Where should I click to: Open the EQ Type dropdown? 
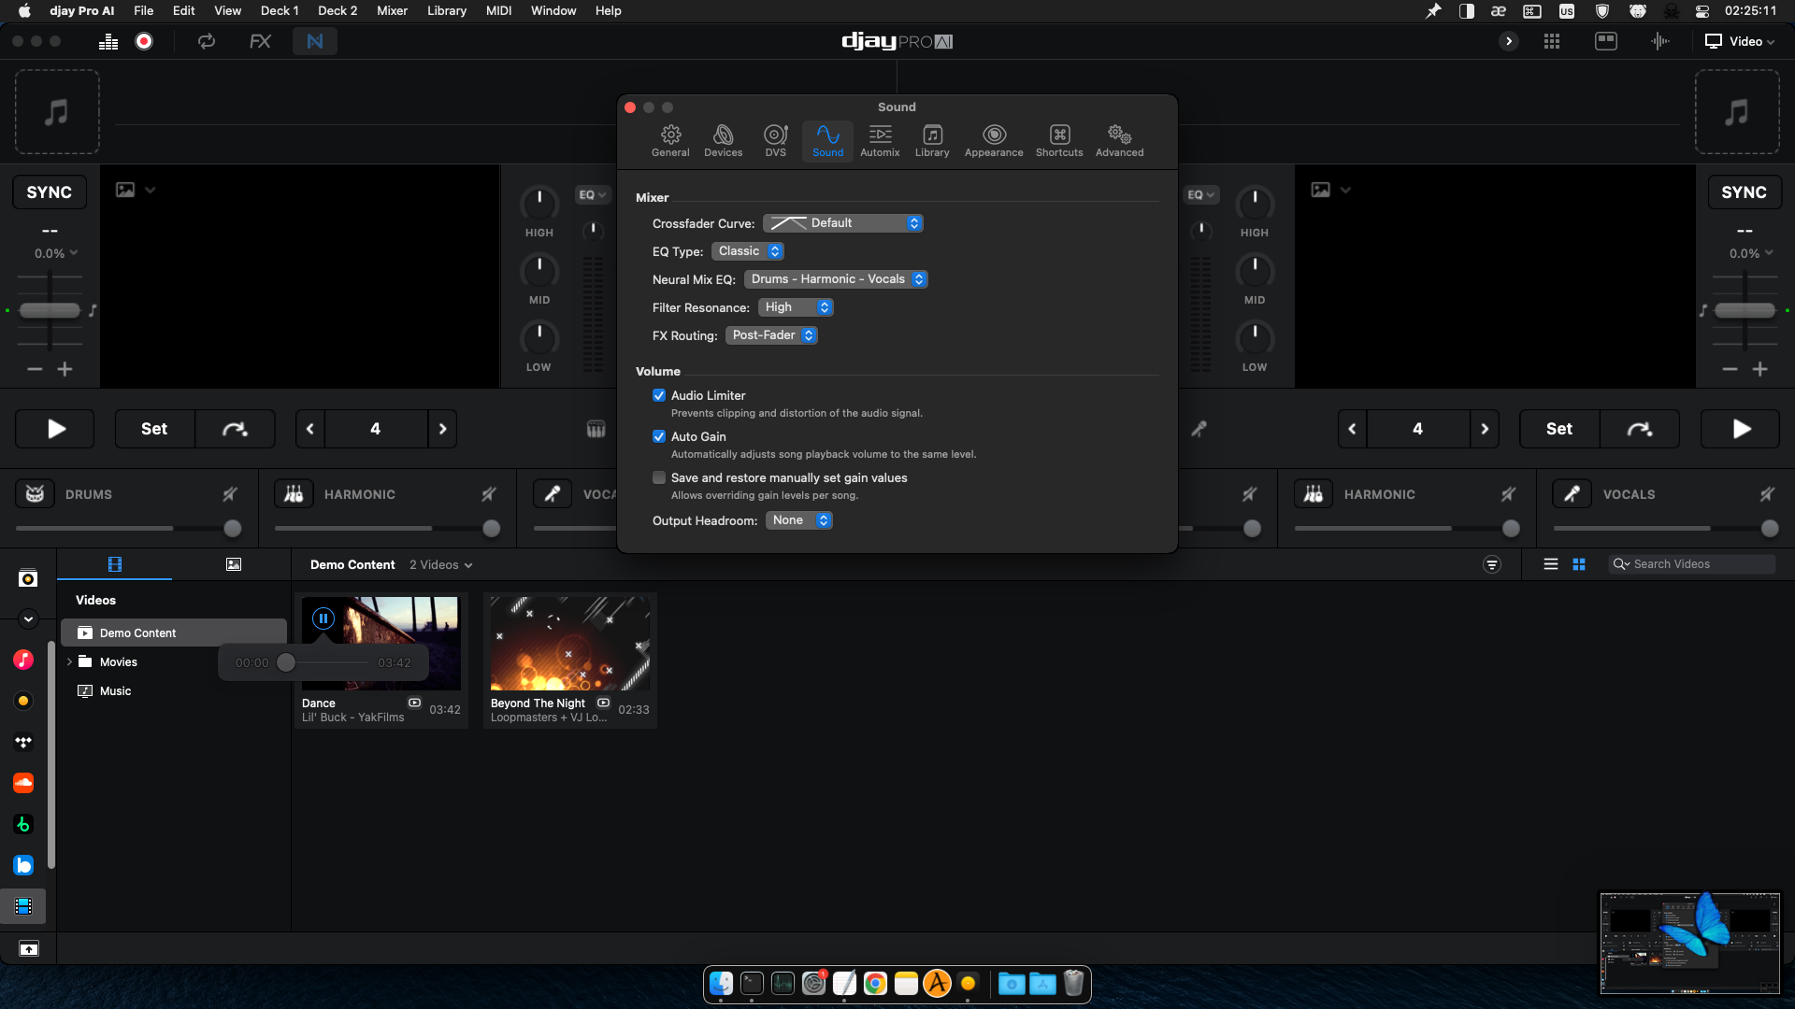pos(748,251)
